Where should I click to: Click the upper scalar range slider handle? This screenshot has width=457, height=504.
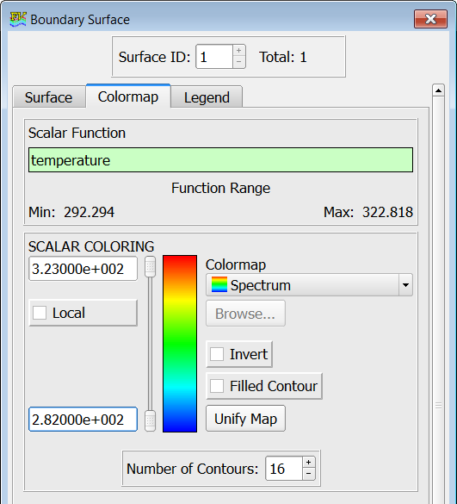click(x=150, y=266)
